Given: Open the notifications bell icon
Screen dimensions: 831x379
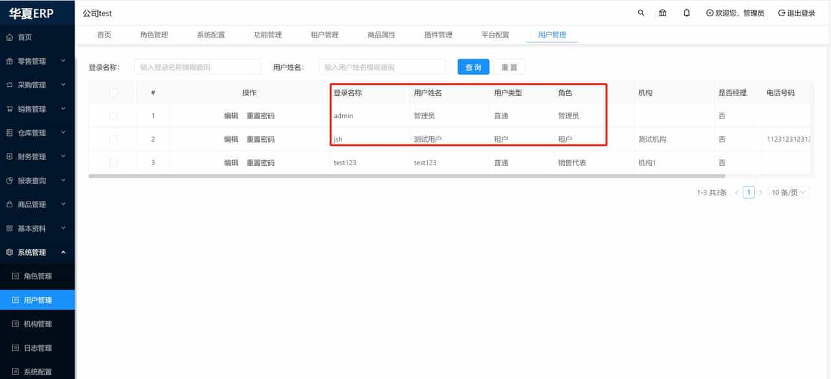Looking at the screenshot, I should click(x=686, y=12).
